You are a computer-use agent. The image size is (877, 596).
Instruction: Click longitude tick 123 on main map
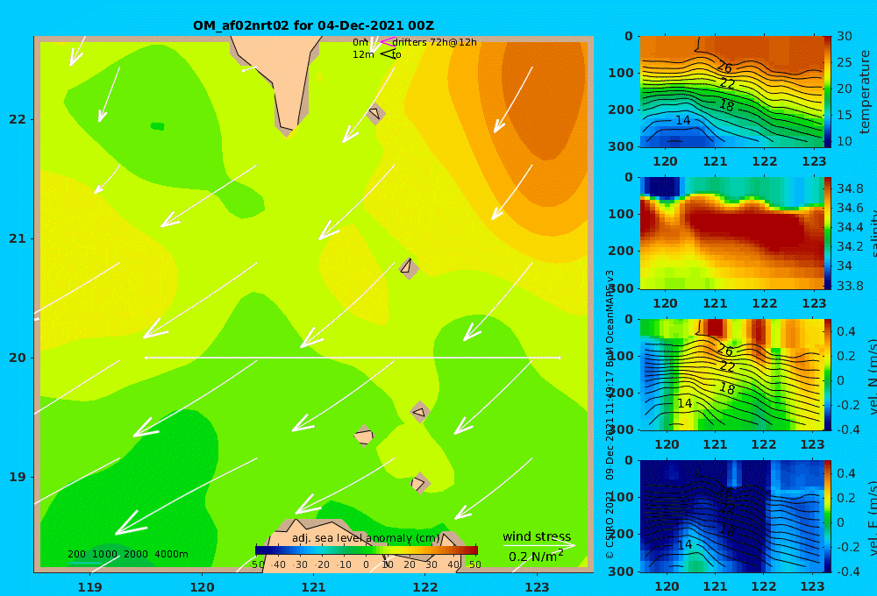pyautogui.click(x=537, y=587)
